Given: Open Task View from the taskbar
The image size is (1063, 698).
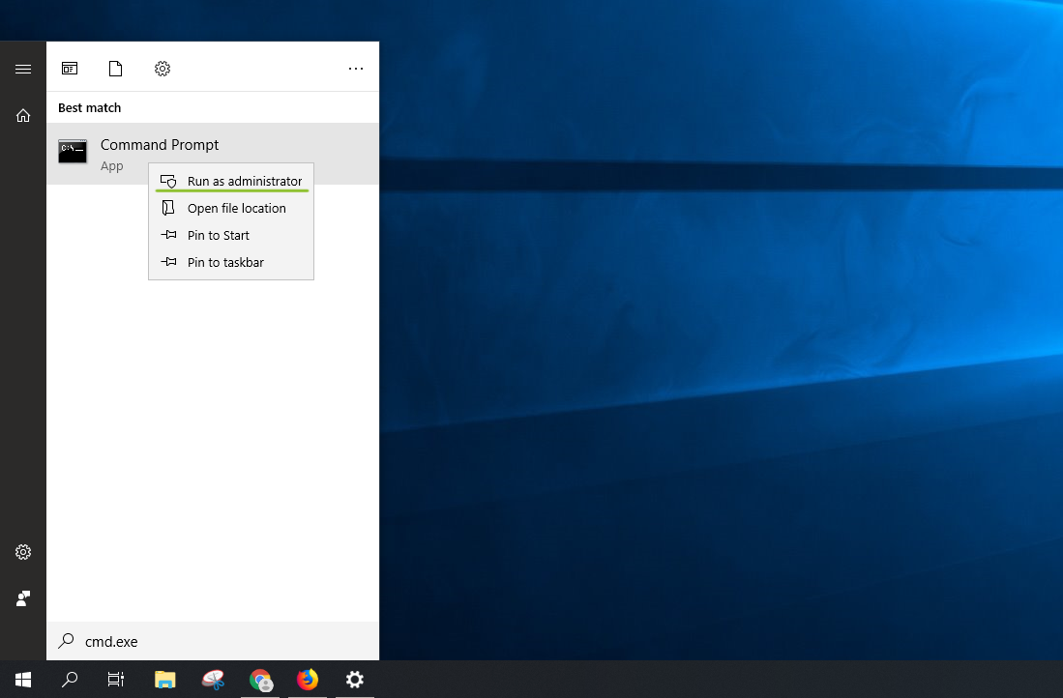Looking at the screenshot, I should 116,680.
